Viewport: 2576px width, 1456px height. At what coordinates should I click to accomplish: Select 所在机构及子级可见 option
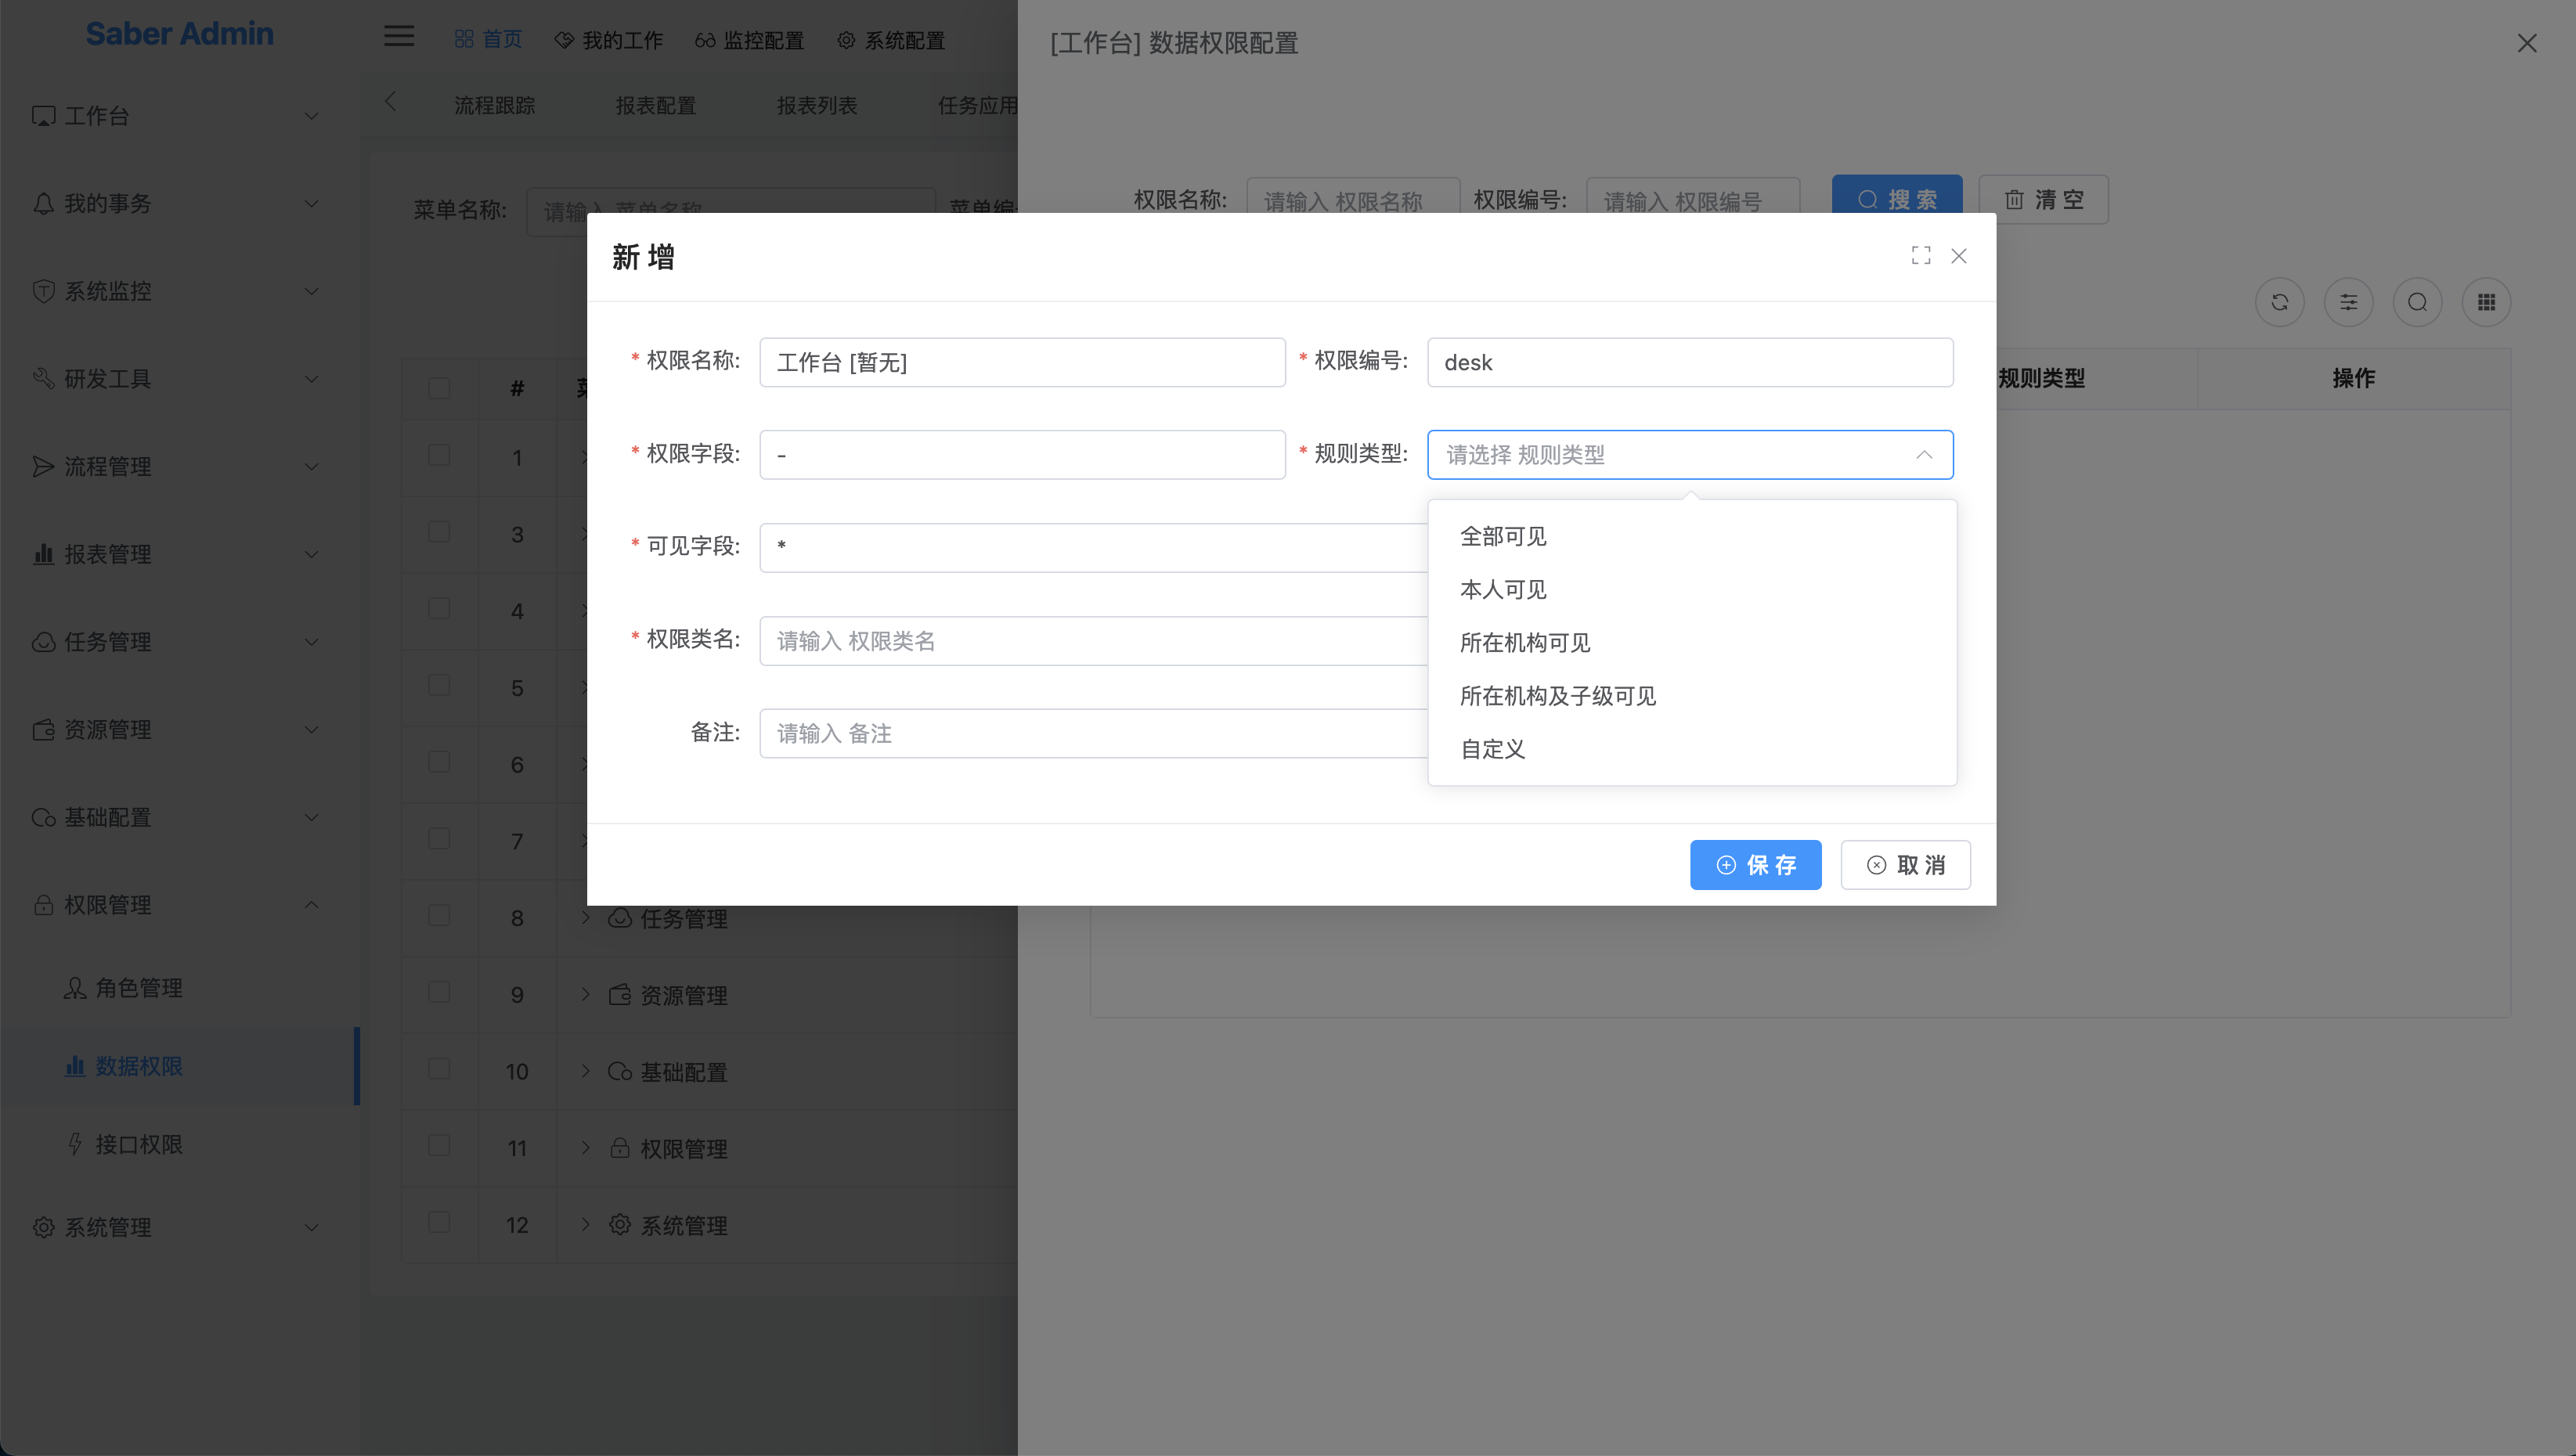[x=1692, y=696]
